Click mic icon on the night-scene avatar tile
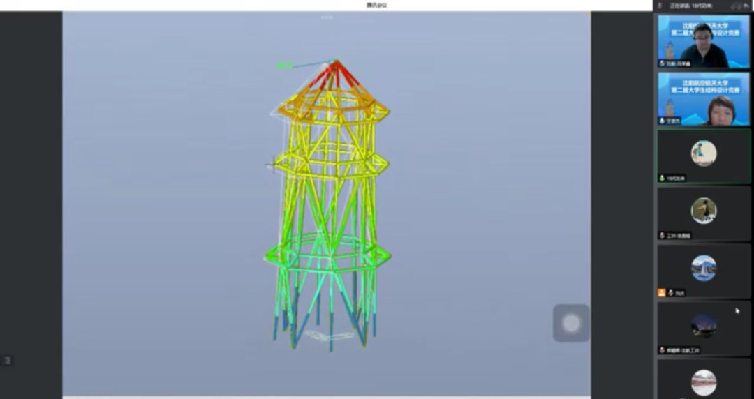This screenshot has height=399, width=754. coord(662,350)
